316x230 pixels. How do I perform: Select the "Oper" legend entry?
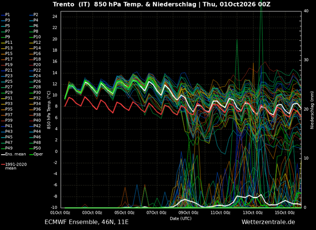coord(36,154)
